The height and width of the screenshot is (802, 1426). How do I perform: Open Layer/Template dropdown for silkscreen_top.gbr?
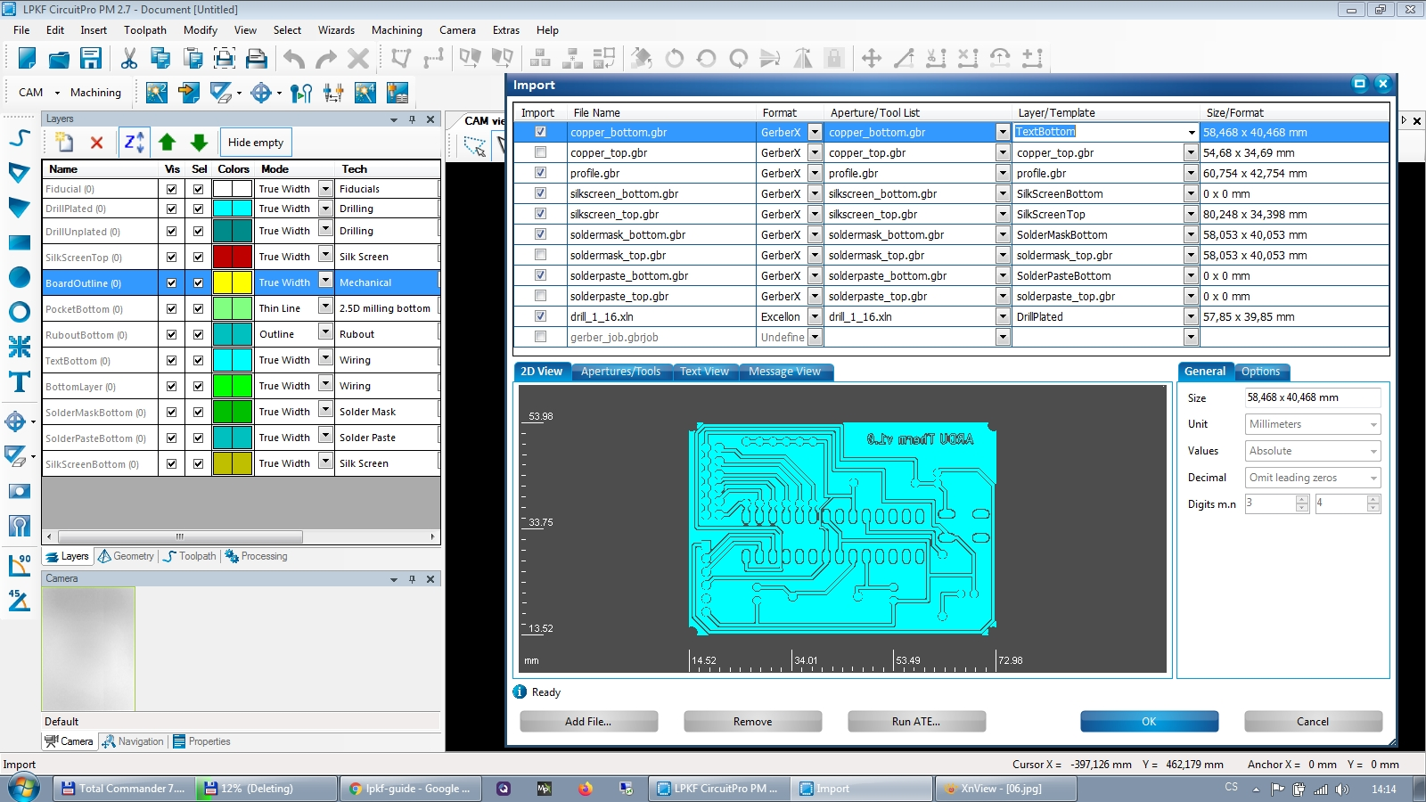1191,214
